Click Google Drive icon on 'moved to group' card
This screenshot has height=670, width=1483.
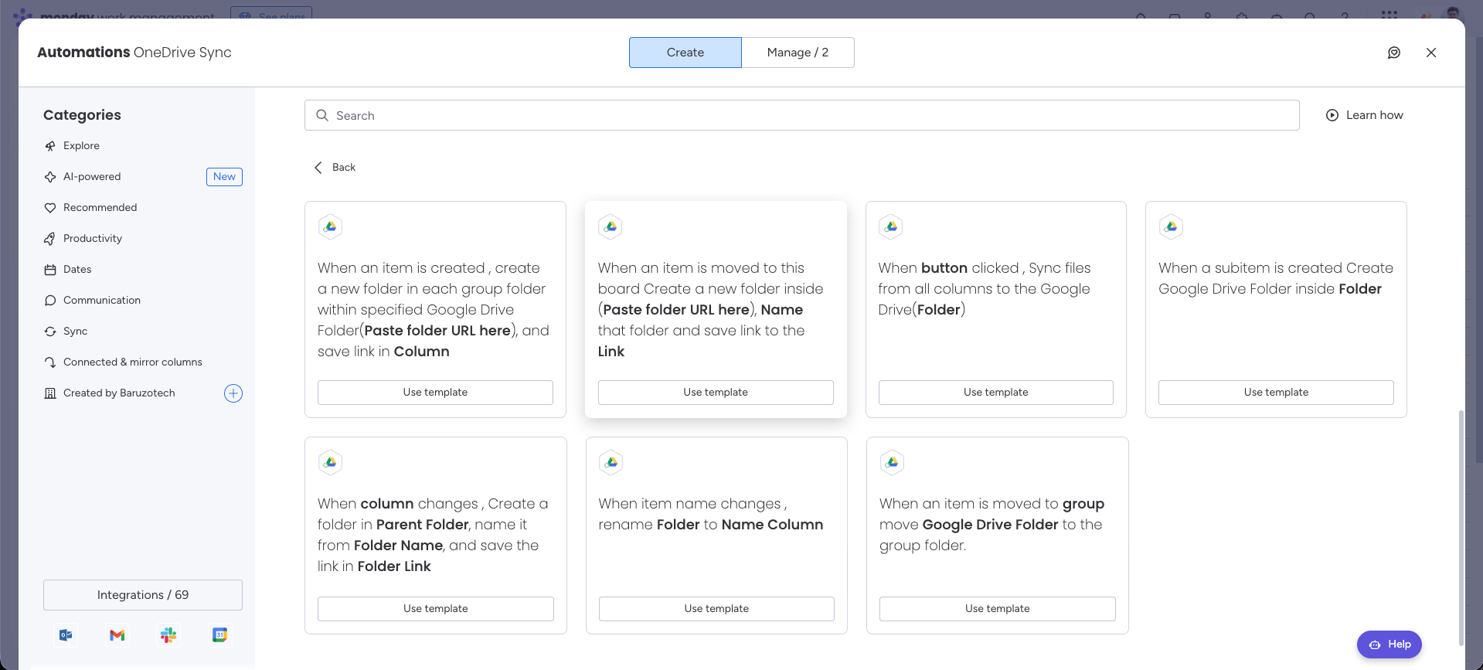892,462
